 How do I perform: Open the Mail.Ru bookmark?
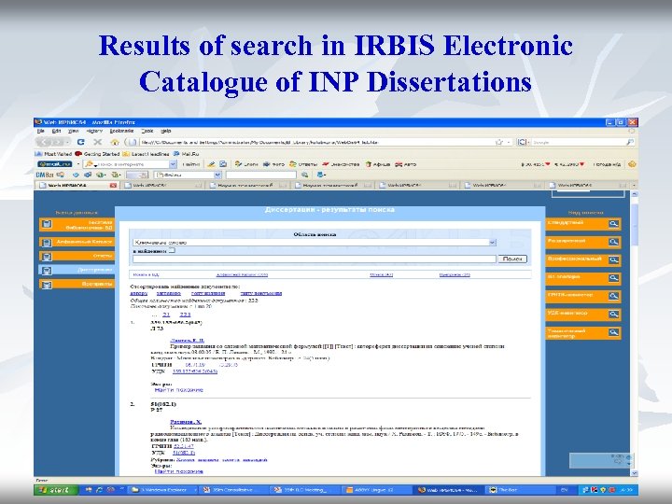pos(186,153)
